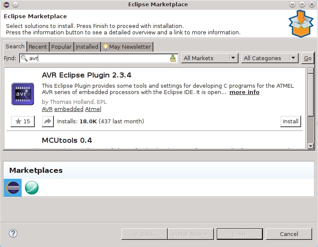This screenshot has width=318, height=247.
Task: Click the MCUtools 0.4 title
Action: [67, 140]
